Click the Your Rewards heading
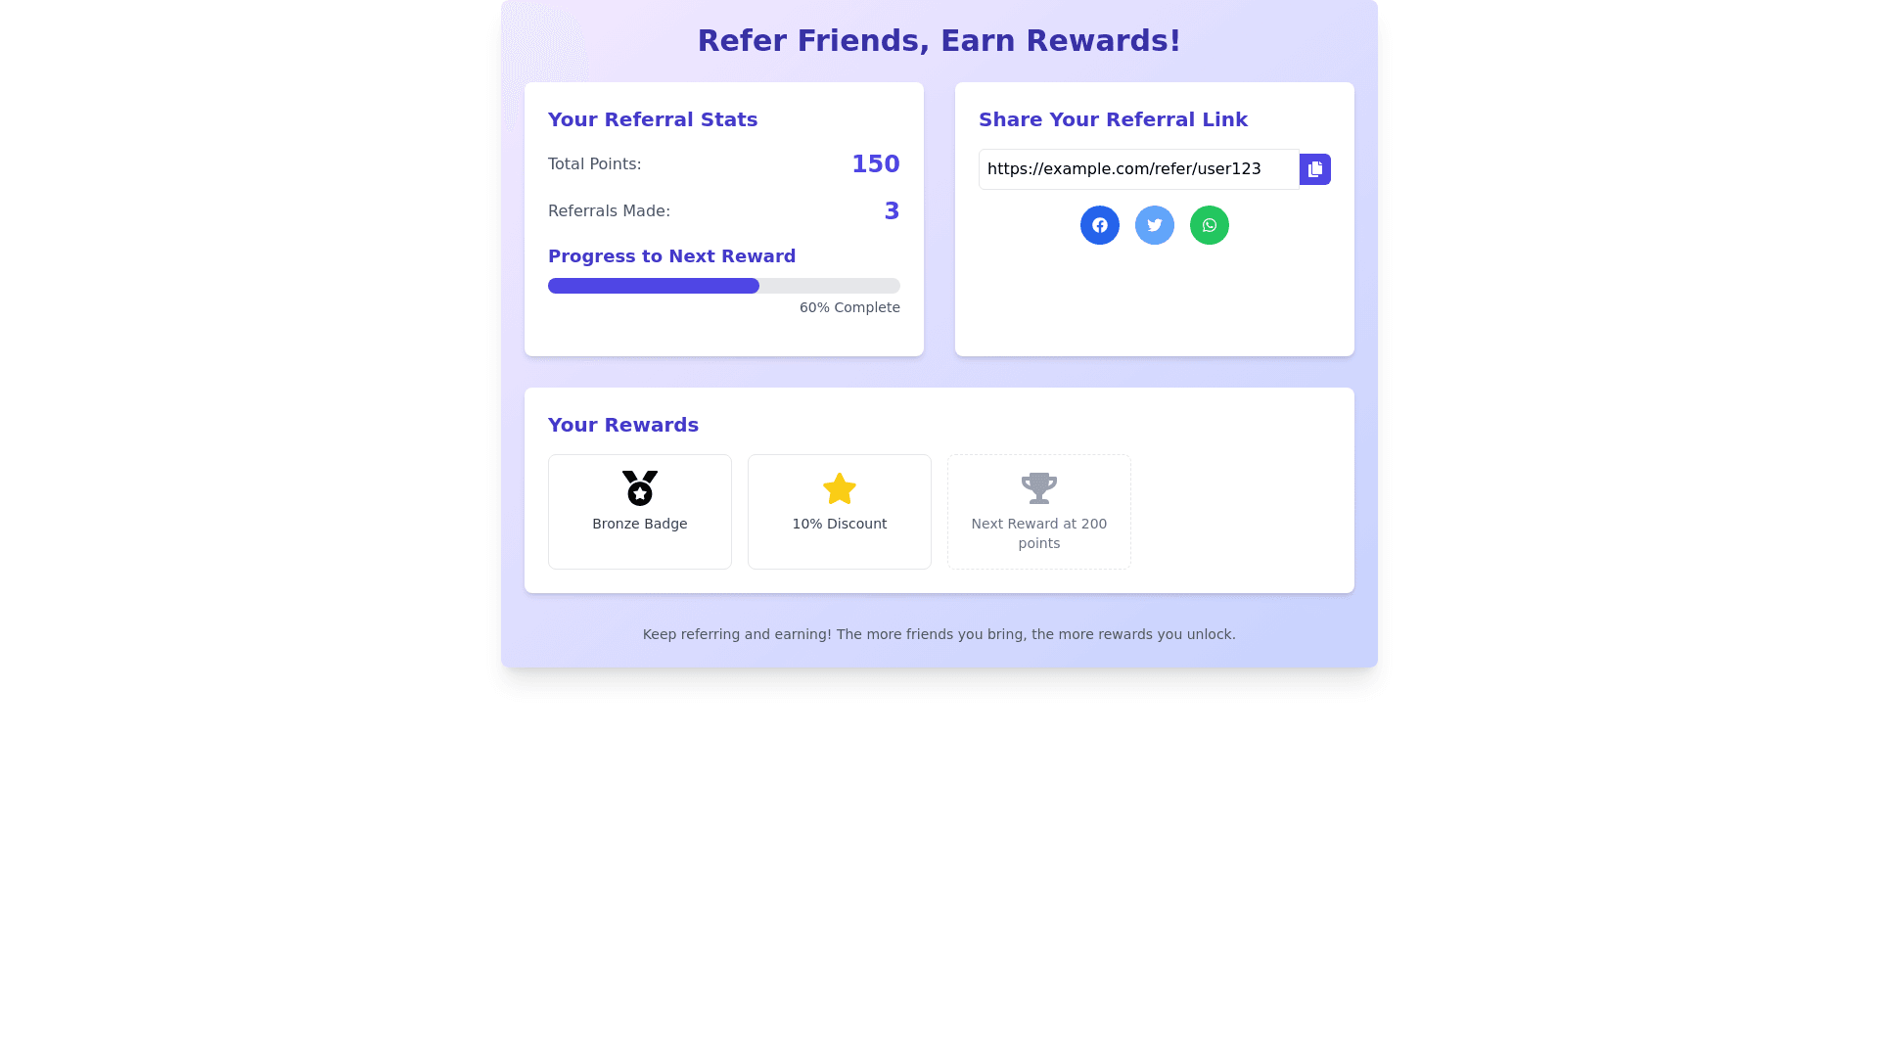This screenshot has width=1879, height=1057. pyautogui.click(x=623, y=425)
